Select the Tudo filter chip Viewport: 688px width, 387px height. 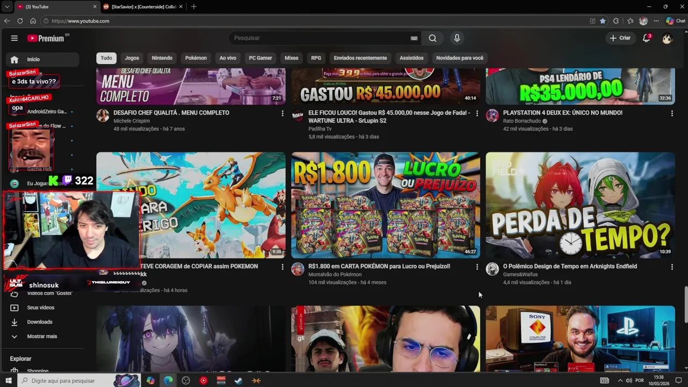[x=106, y=58]
